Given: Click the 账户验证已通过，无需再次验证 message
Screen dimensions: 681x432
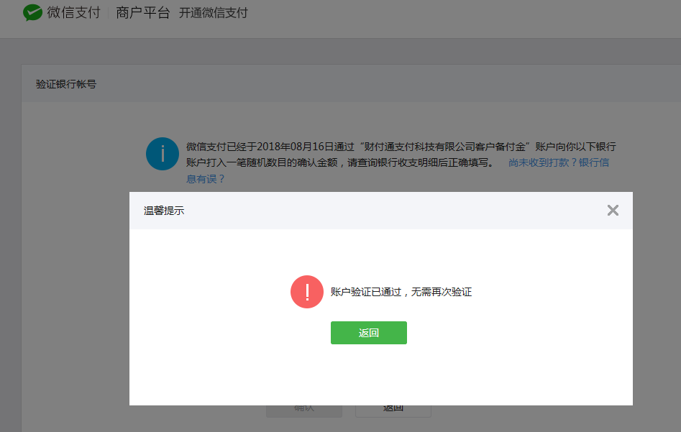Looking at the screenshot, I should pyautogui.click(x=401, y=292).
